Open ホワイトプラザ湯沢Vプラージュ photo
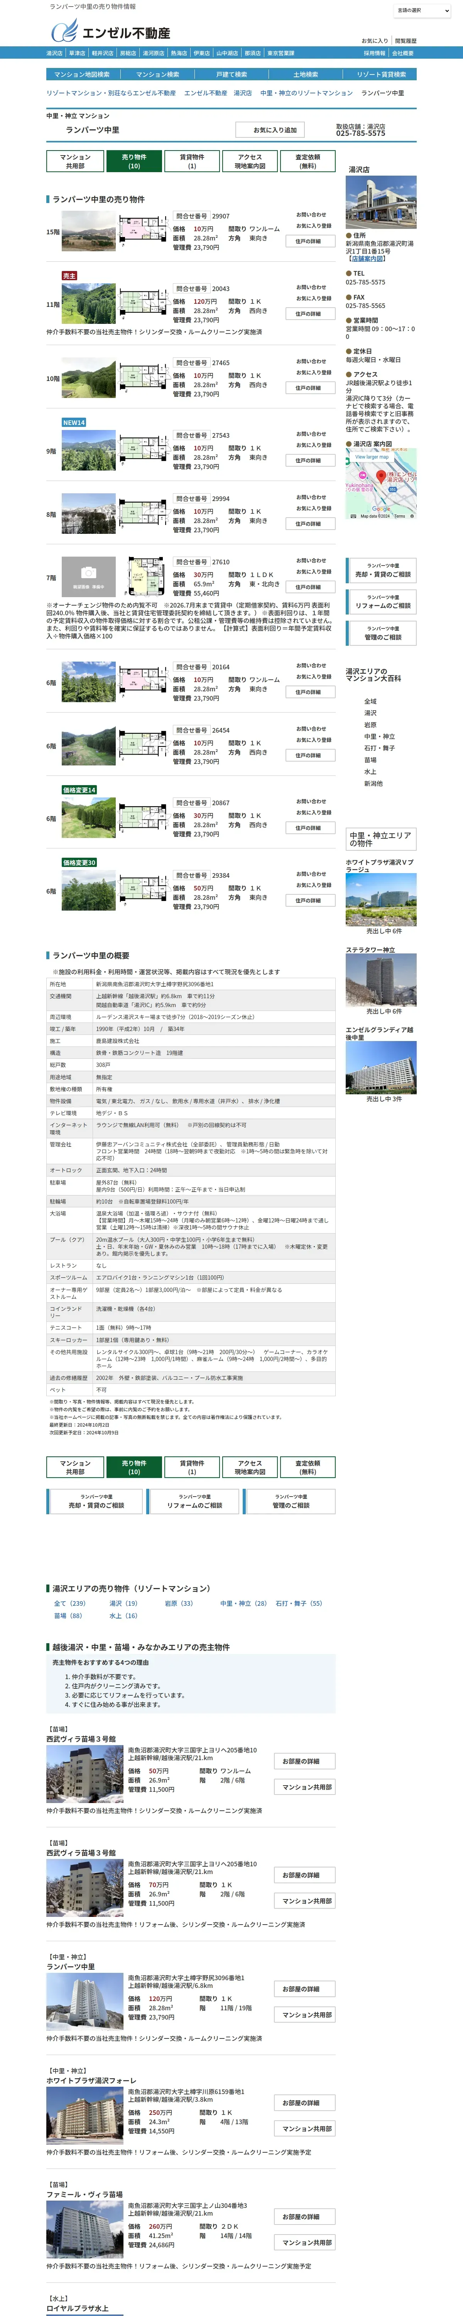Screen dimensions: 463x2316 [381, 900]
